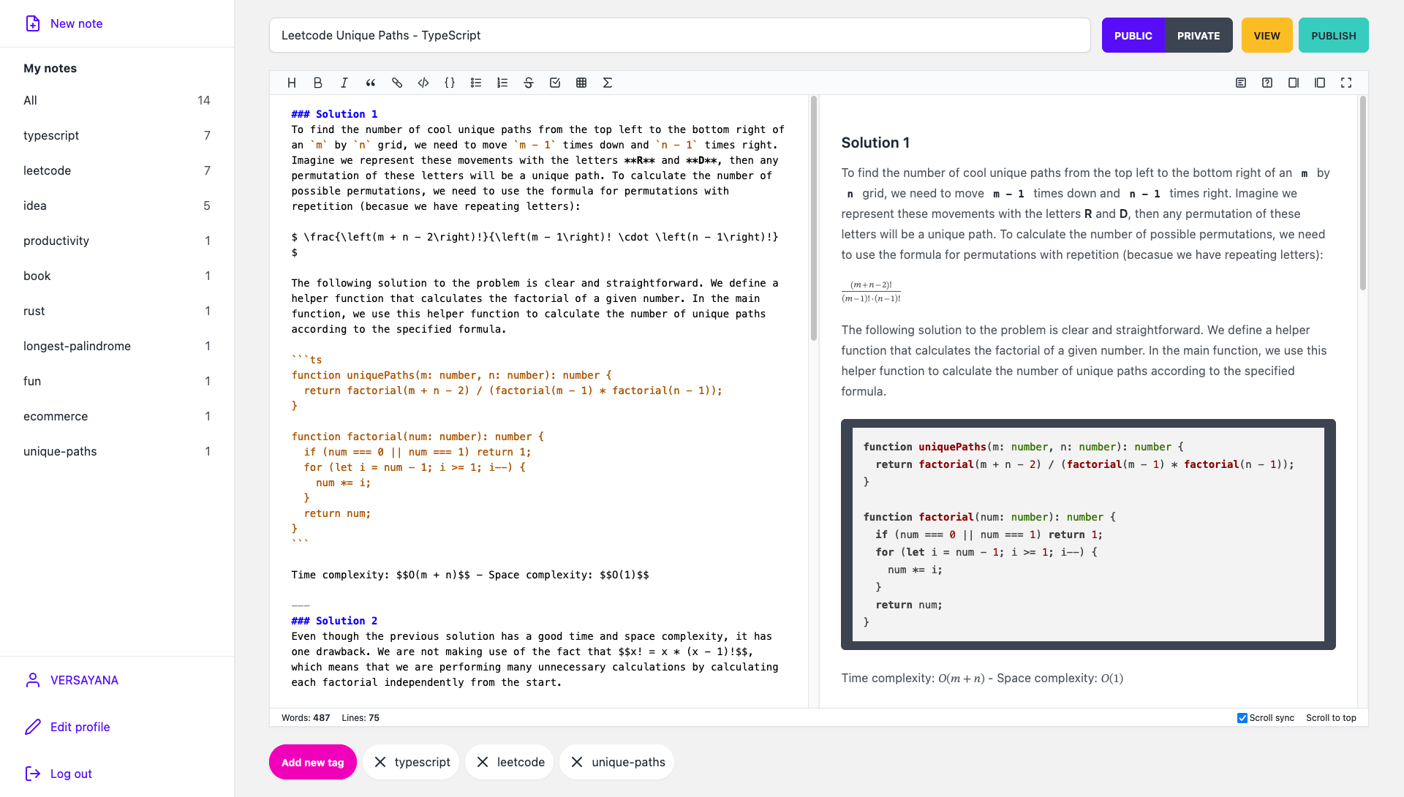The width and height of the screenshot is (1404, 797).
Task: Apply italic formatting
Action: point(344,83)
